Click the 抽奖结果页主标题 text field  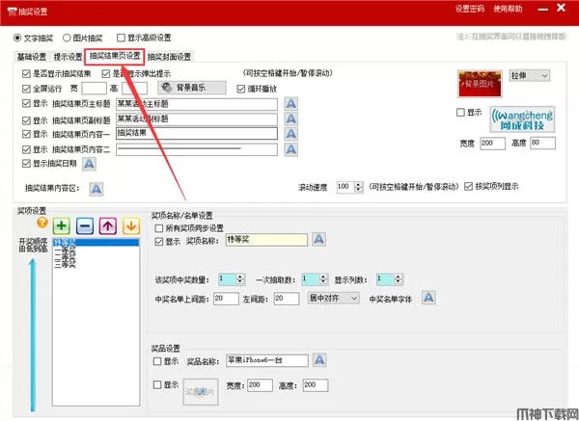coord(197,104)
